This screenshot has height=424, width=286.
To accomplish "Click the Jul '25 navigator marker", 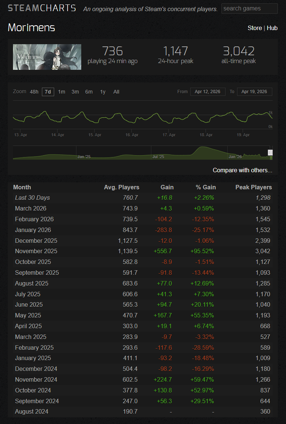I will (x=158, y=157).
